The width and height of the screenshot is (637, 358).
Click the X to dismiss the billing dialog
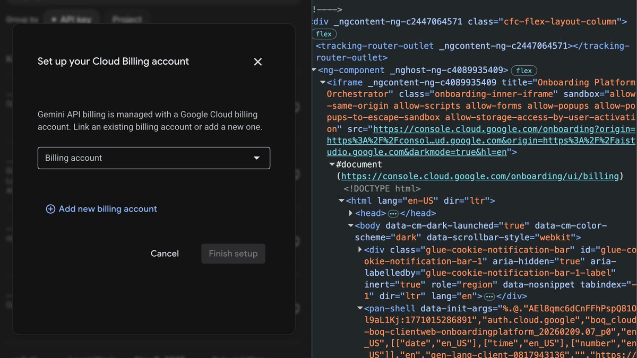pos(257,62)
